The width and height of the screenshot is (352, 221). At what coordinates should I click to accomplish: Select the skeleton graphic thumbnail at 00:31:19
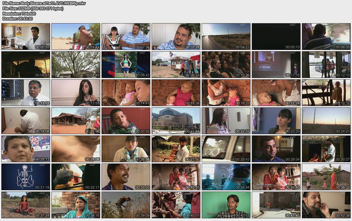click(26, 177)
